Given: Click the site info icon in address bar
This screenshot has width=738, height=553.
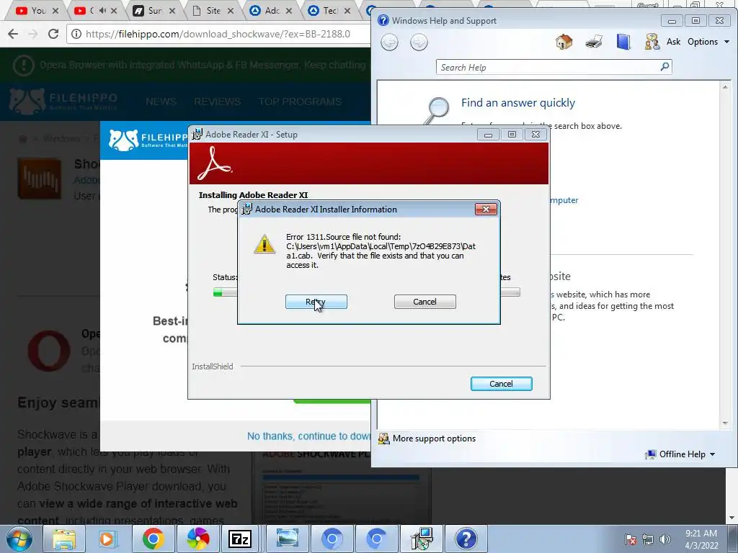Looking at the screenshot, I should (x=76, y=35).
